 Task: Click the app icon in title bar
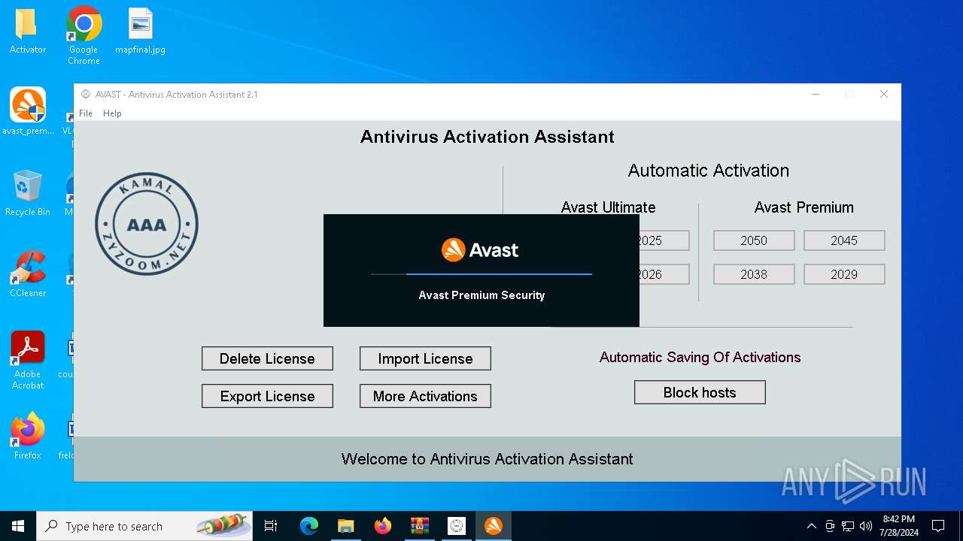(86, 94)
